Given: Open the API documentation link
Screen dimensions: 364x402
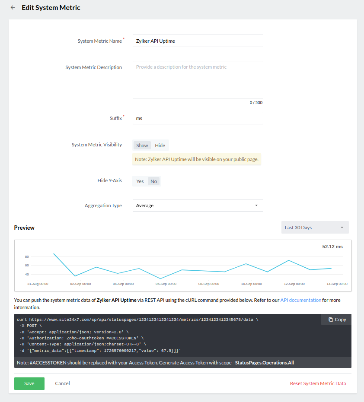Looking at the screenshot, I should 300,300.
